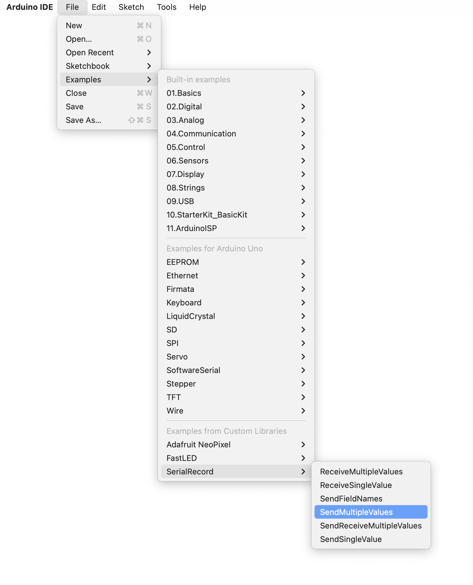Open the Stepper examples submenu
The height and width of the screenshot is (585, 473).
pyautogui.click(x=236, y=384)
